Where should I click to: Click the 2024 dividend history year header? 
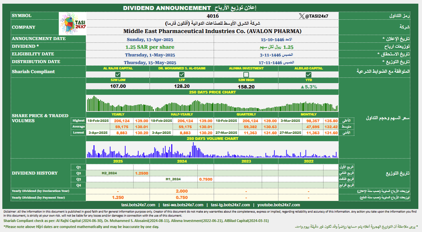[x=182, y=161]
